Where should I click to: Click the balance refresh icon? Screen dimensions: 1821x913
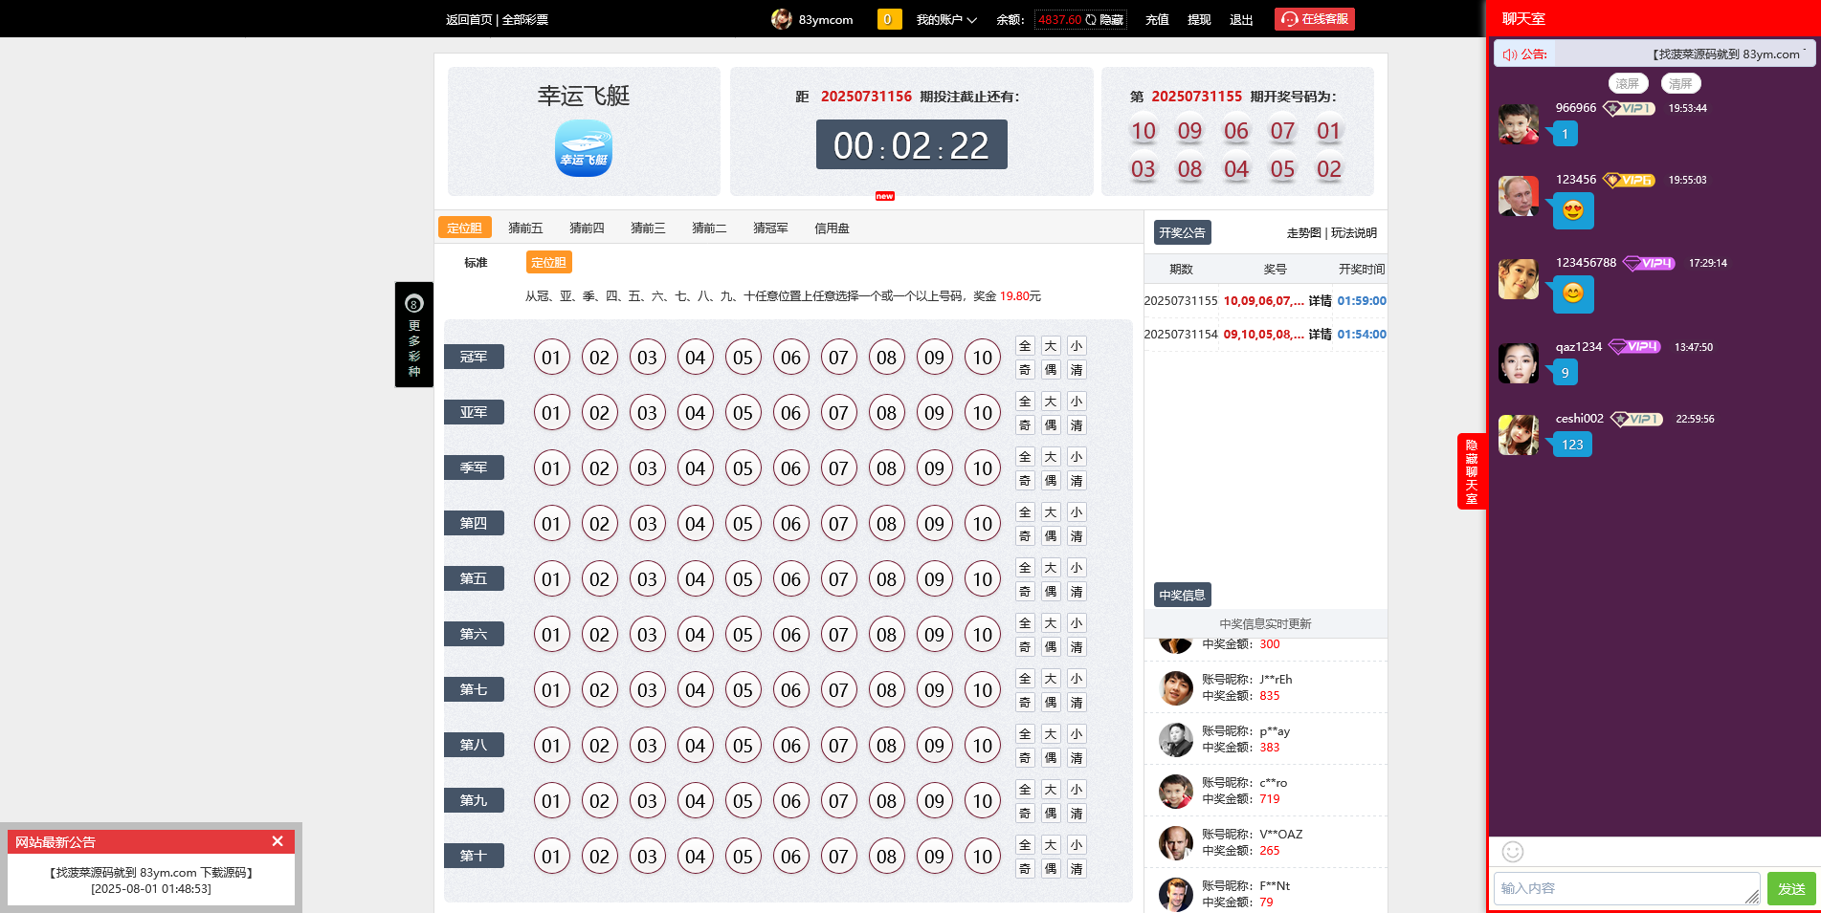(x=1091, y=20)
